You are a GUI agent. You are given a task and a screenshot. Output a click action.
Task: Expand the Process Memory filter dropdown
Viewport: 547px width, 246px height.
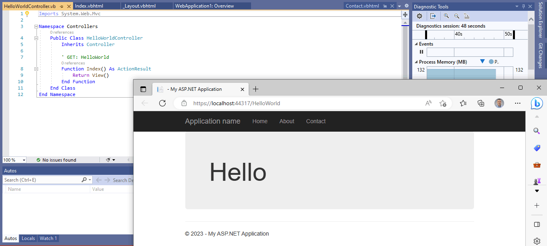tap(482, 61)
